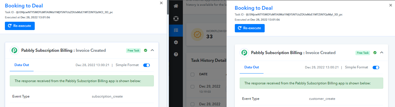Image resolution: width=395 pixels, height=107 pixels.
Task: Click Free Task badge in left panel
Action: tap(133, 50)
